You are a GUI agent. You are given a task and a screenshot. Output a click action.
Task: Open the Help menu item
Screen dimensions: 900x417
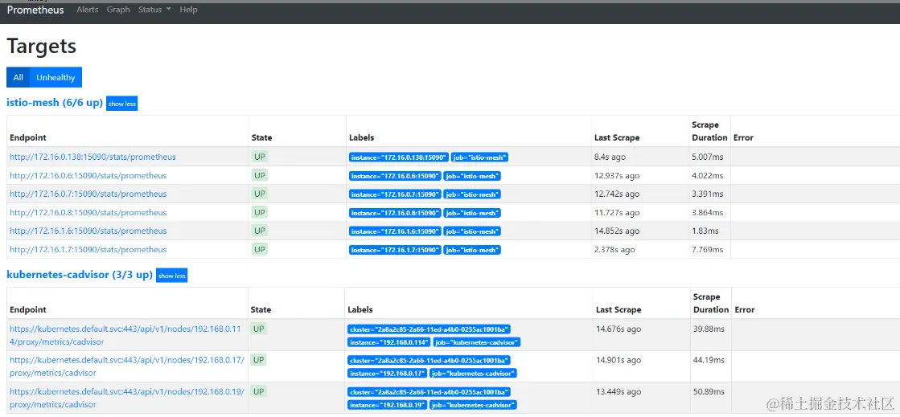click(x=188, y=10)
